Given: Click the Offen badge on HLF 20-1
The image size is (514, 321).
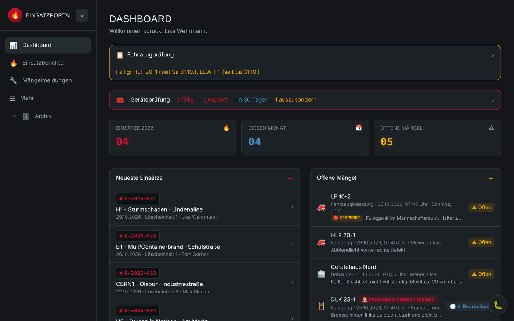Looking at the screenshot, I should (x=481, y=242).
